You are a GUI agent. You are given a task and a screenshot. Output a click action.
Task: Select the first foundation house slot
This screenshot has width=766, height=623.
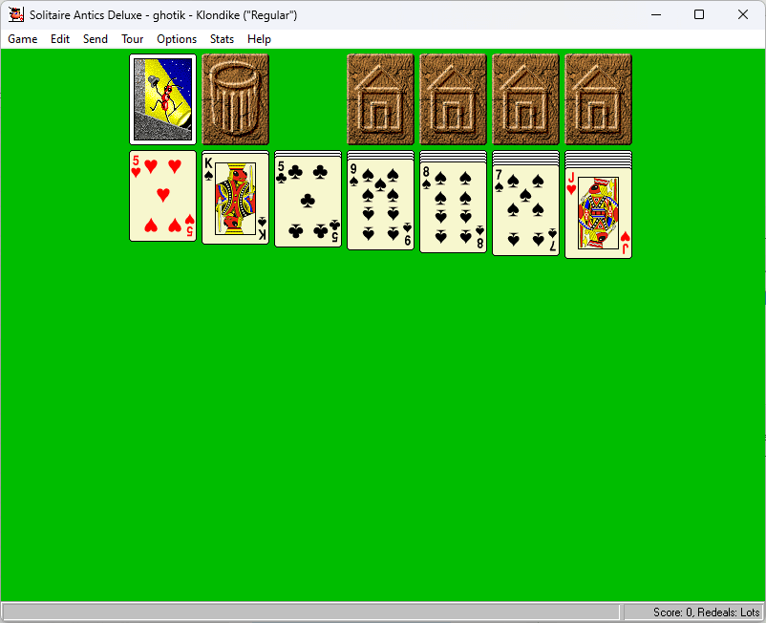(x=380, y=99)
